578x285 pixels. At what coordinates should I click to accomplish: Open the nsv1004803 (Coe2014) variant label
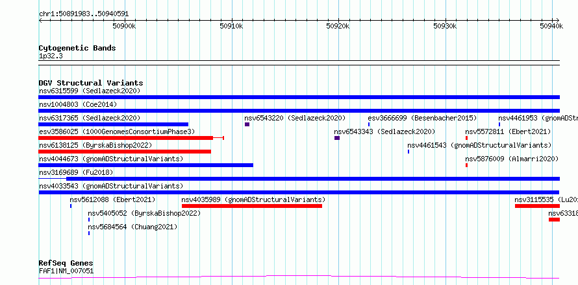tap(78, 104)
